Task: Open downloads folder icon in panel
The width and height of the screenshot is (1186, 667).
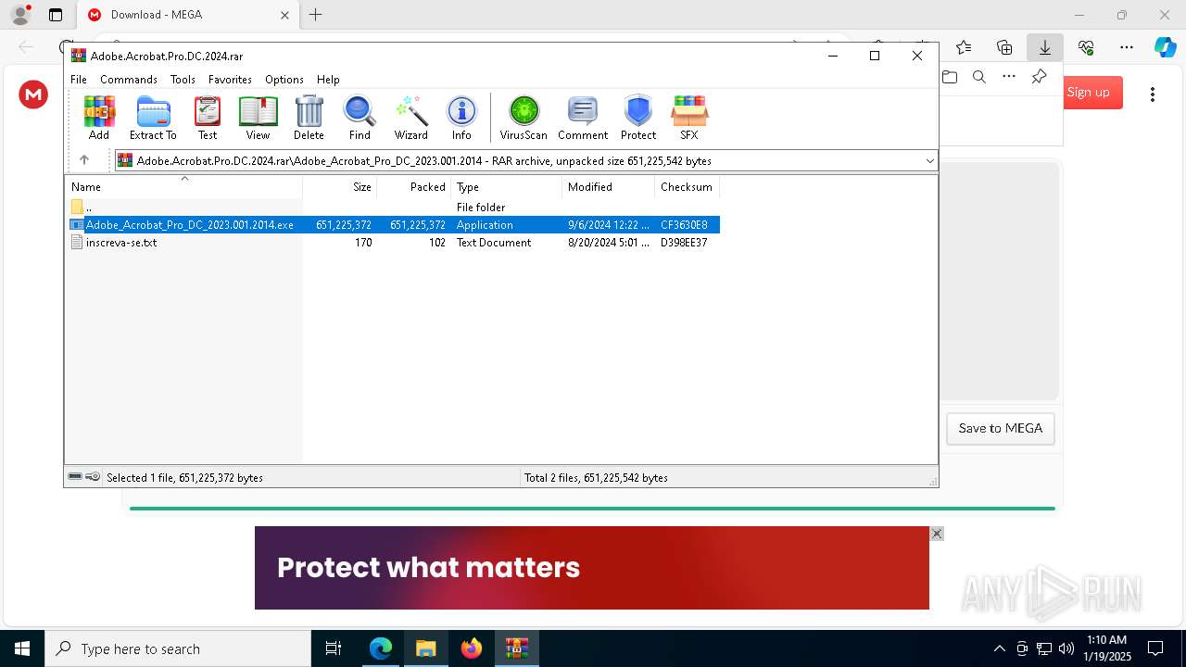Action: point(950,77)
